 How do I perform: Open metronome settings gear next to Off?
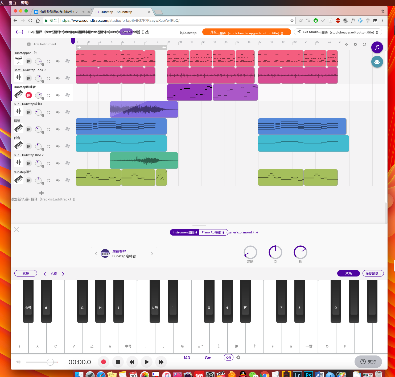(238, 357)
